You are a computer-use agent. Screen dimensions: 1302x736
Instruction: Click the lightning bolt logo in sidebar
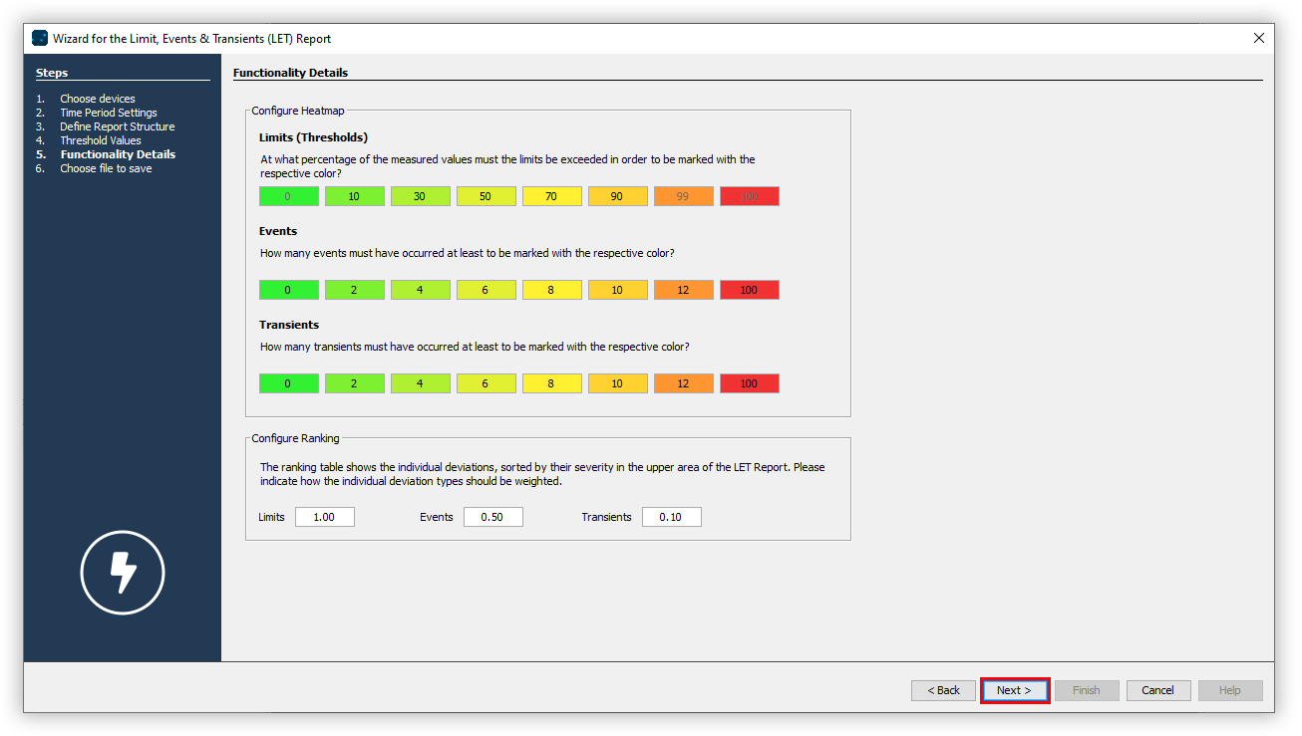122,573
